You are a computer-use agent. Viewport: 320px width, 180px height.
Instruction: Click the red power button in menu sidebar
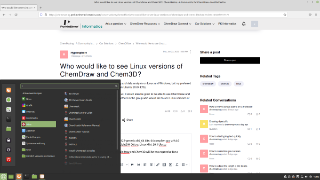tap(8, 159)
